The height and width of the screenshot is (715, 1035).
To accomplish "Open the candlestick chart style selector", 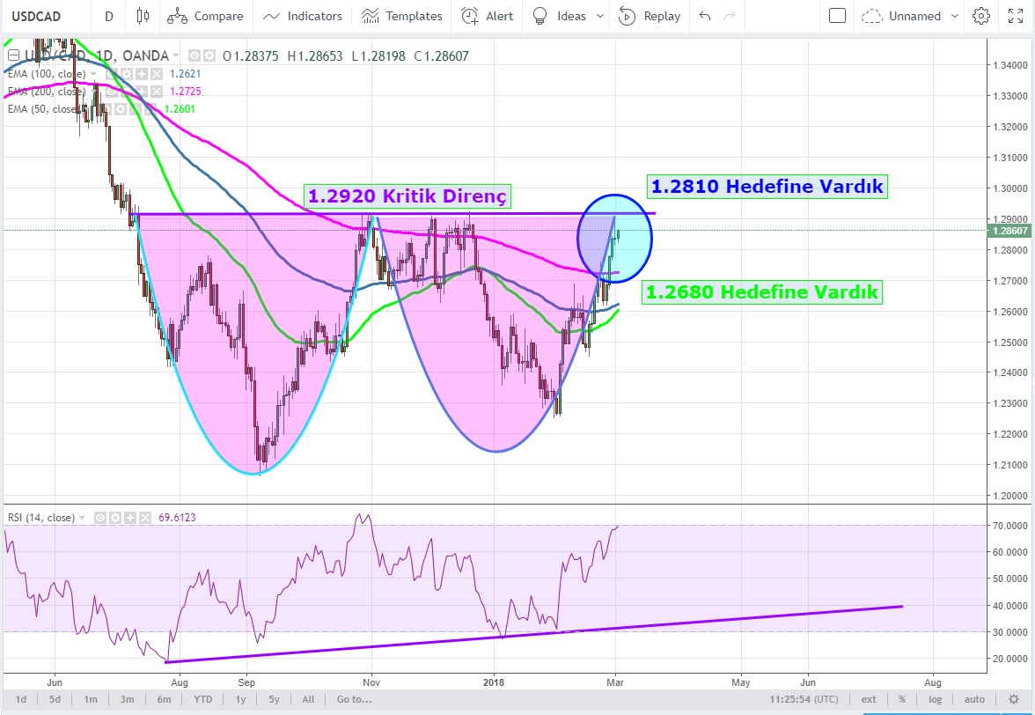I will (143, 16).
